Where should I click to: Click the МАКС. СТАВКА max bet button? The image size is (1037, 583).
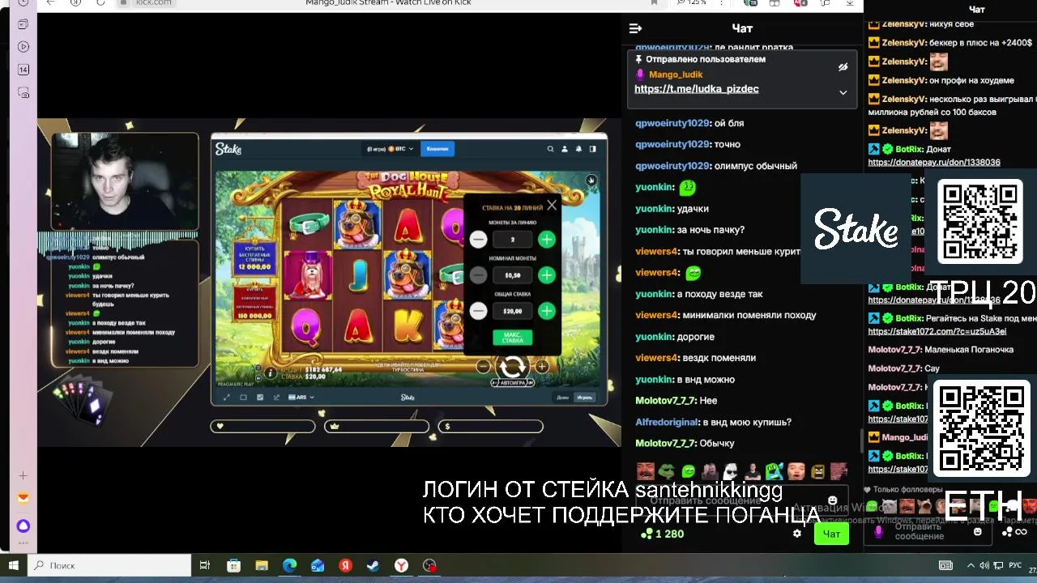pyautogui.click(x=512, y=337)
